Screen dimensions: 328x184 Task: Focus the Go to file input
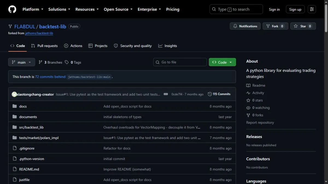click(180, 62)
